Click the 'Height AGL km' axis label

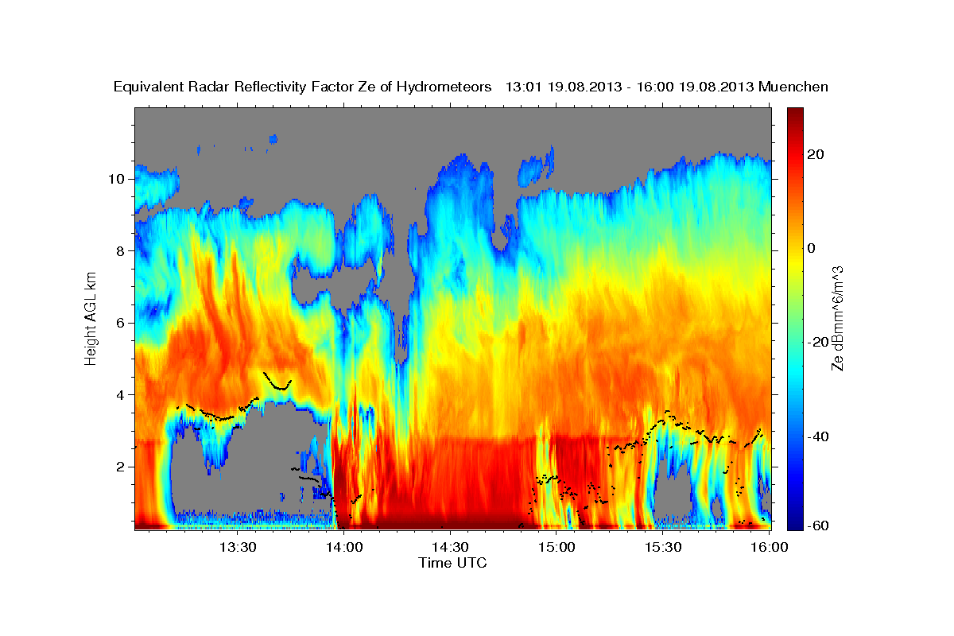91,317
